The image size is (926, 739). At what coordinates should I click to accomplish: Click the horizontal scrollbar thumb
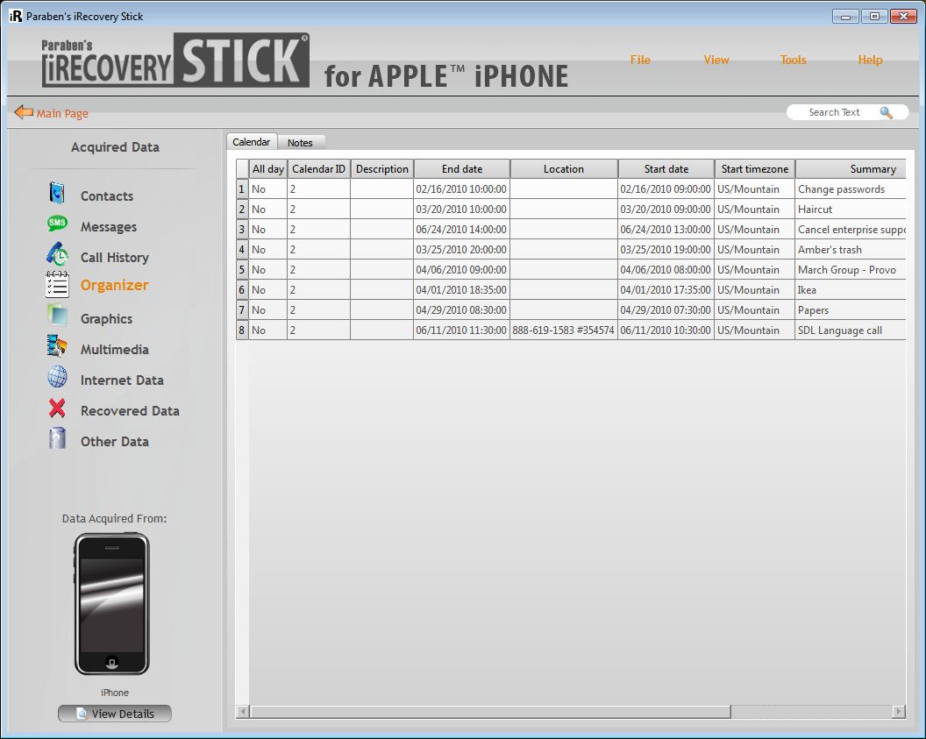pyautogui.click(x=490, y=712)
